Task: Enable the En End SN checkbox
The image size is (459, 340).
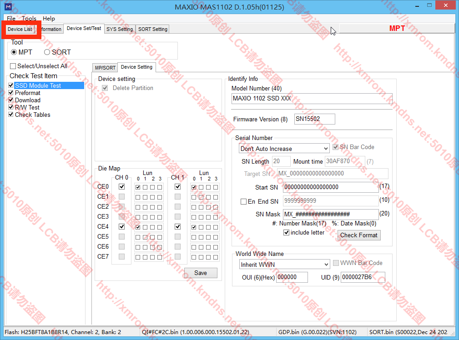Action: [243, 201]
